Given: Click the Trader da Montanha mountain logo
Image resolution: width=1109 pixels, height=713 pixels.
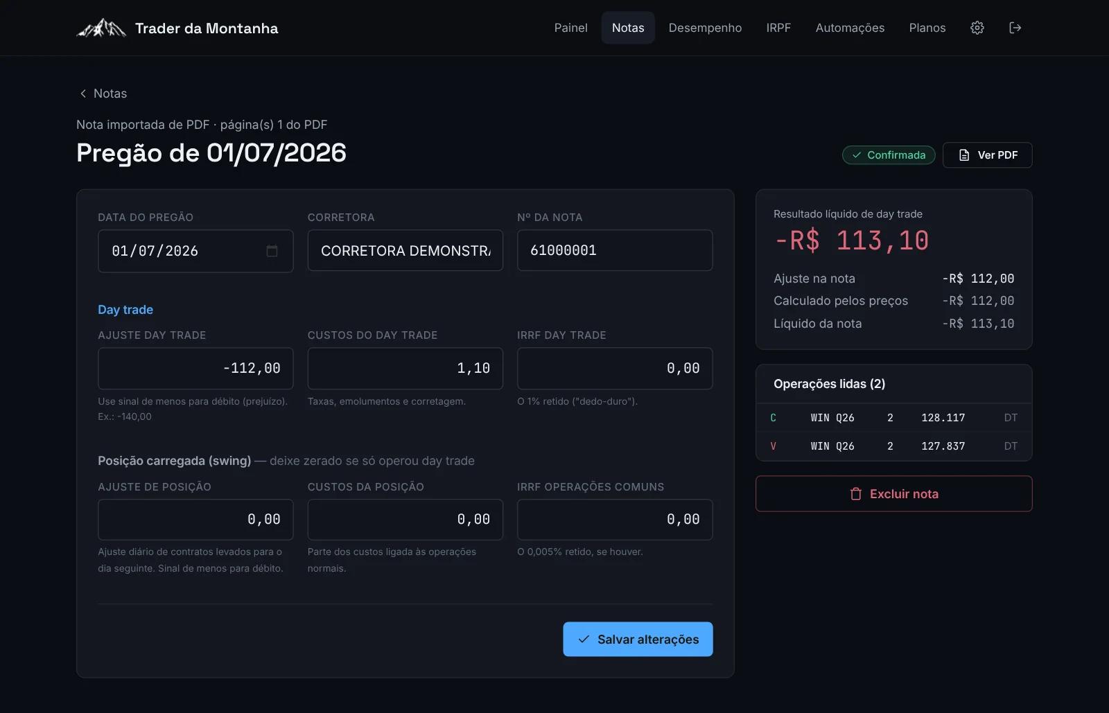Looking at the screenshot, I should pos(101,28).
